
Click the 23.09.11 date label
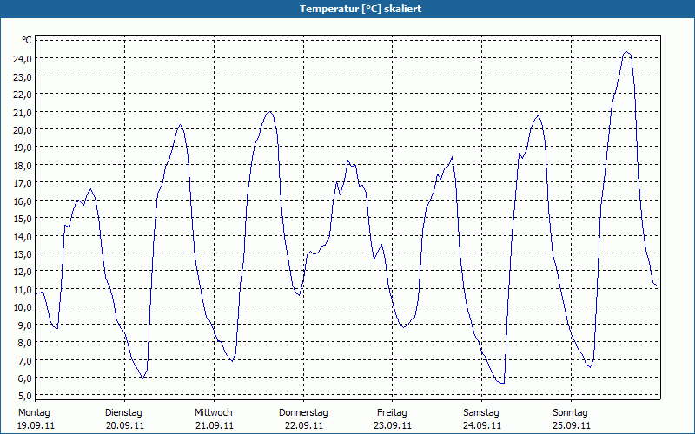[393, 425]
